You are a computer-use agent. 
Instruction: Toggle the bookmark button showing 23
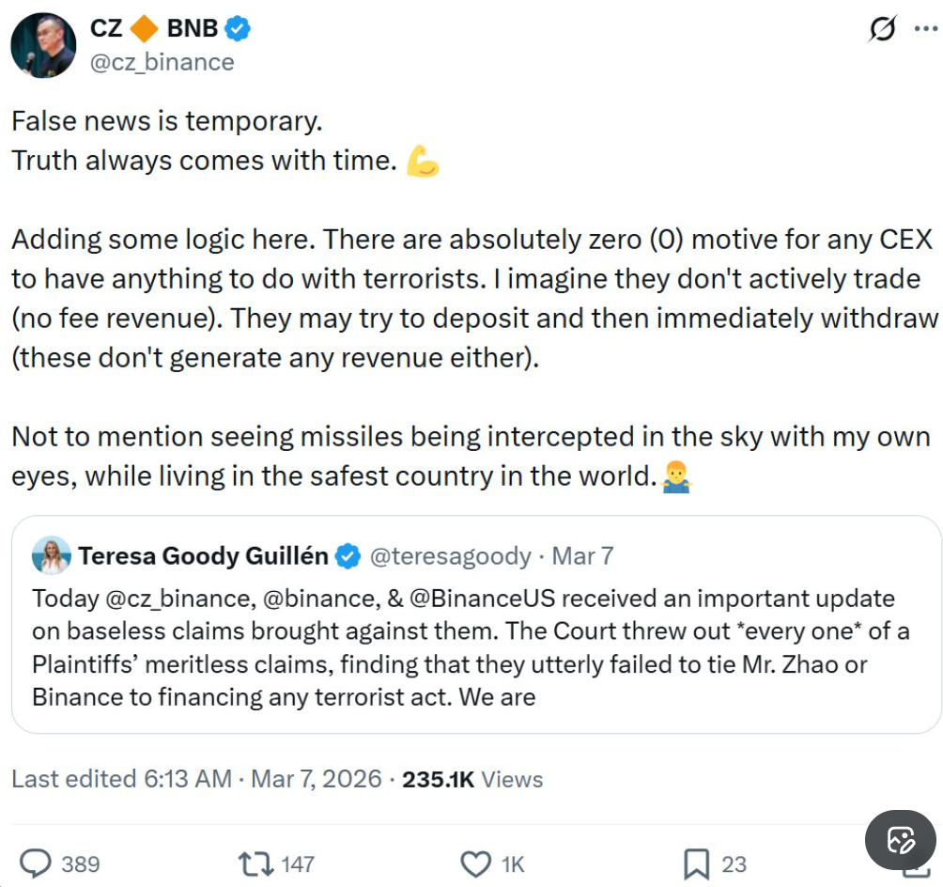[696, 864]
